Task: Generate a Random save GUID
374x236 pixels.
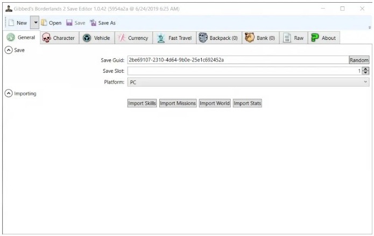Action: pos(359,60)
